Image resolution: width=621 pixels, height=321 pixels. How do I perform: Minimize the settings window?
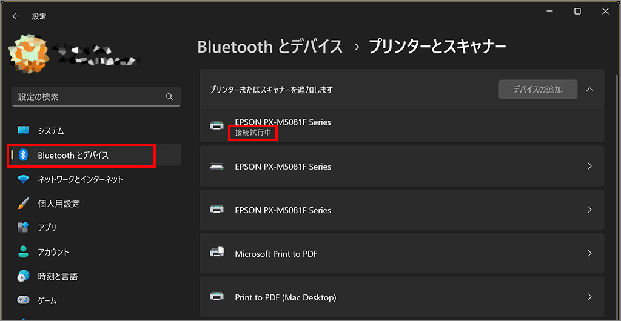(x=549, y=12)
